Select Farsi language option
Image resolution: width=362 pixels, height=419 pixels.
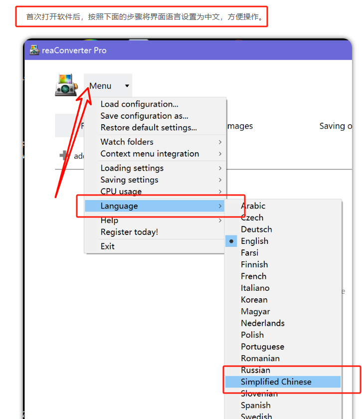(283, 252)
